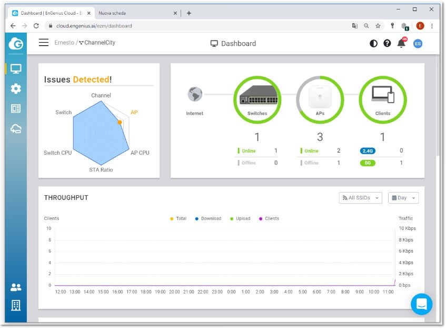Open the organization building sidebar icon

point(16,305)
